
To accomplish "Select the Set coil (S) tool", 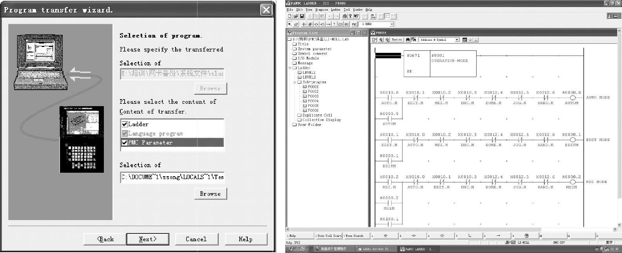I will [340, 24].
